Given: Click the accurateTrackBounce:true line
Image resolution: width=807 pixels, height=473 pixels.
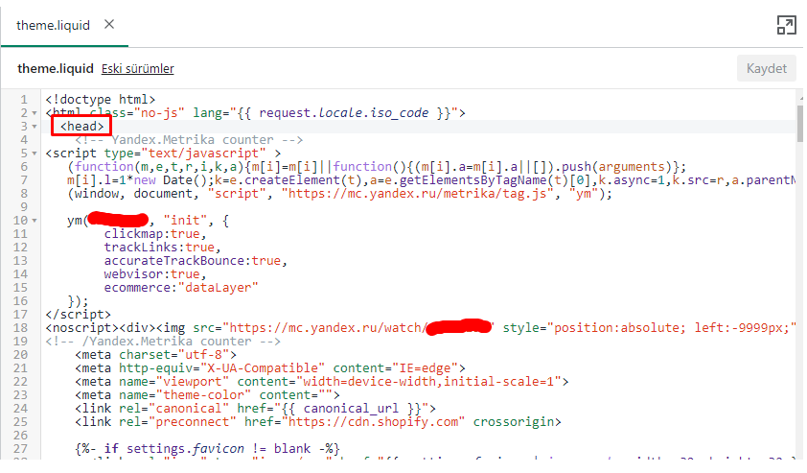Looking at the screenshot, I should [x=196, y=261].
